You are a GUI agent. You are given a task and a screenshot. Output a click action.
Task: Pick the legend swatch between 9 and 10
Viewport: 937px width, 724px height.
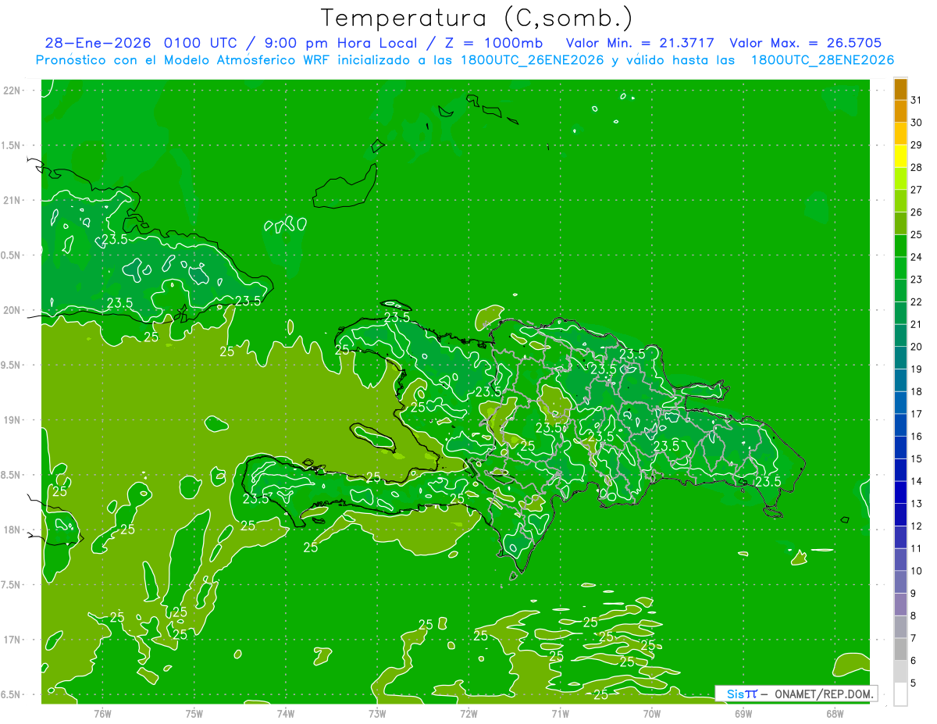coord(900,582)
